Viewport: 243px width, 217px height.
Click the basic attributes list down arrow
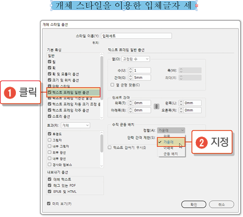click(101, 118)
